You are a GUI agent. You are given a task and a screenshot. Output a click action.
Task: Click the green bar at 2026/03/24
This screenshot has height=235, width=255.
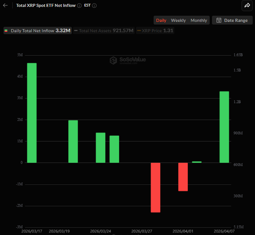tap(101, 148)
